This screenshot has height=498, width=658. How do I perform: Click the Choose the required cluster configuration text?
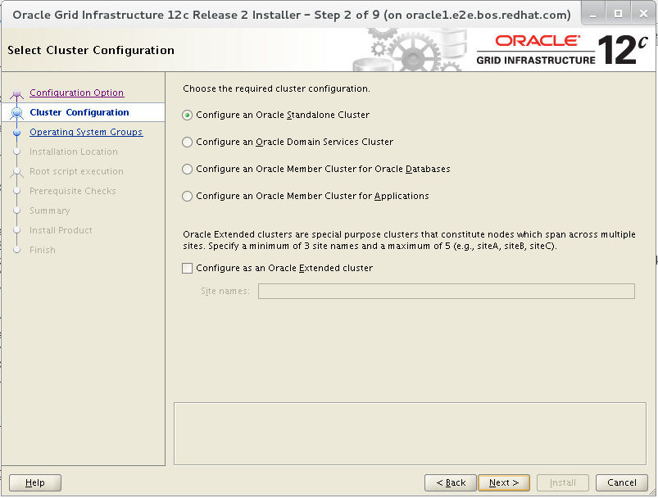click(x=276, y=89)
